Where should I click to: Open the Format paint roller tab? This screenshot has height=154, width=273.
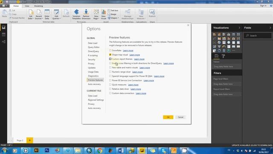coord(223,56)
